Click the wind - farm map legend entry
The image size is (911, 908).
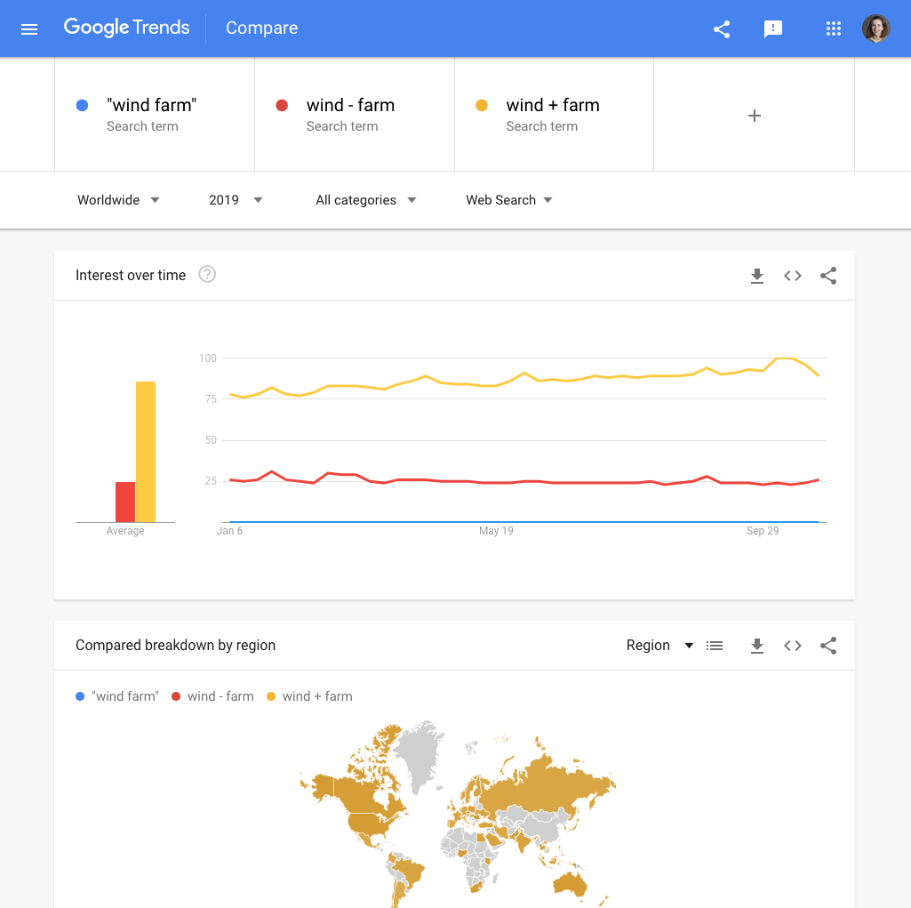coord(212,696)
